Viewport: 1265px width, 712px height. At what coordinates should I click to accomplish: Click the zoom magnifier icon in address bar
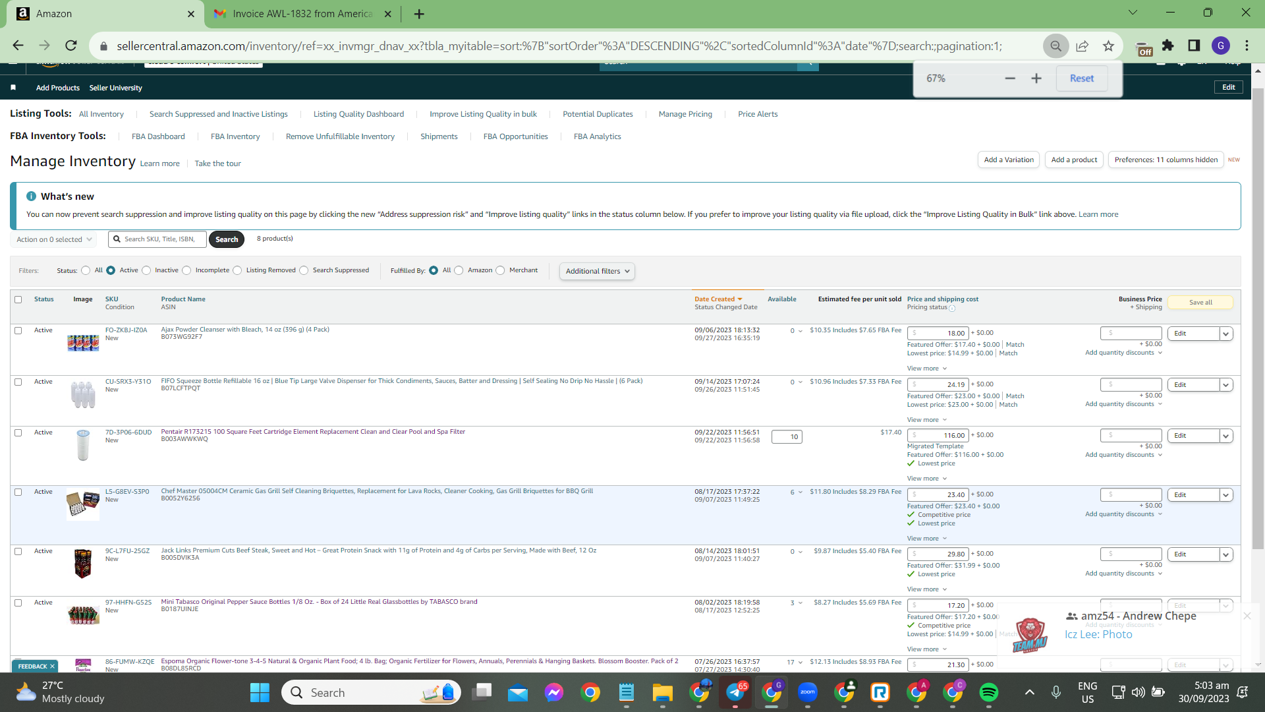(x=1055, y=45)
